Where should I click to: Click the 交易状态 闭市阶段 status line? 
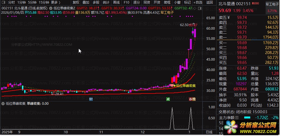(x=243, y=112)
